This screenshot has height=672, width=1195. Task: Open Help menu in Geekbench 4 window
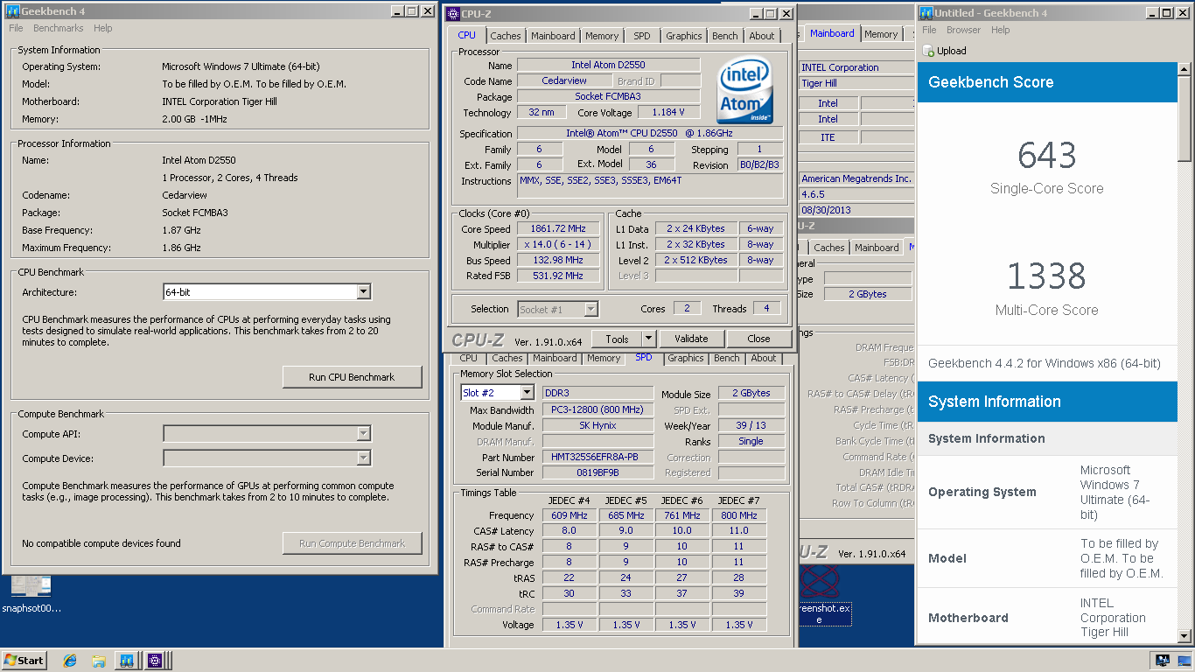click(102, 28)
